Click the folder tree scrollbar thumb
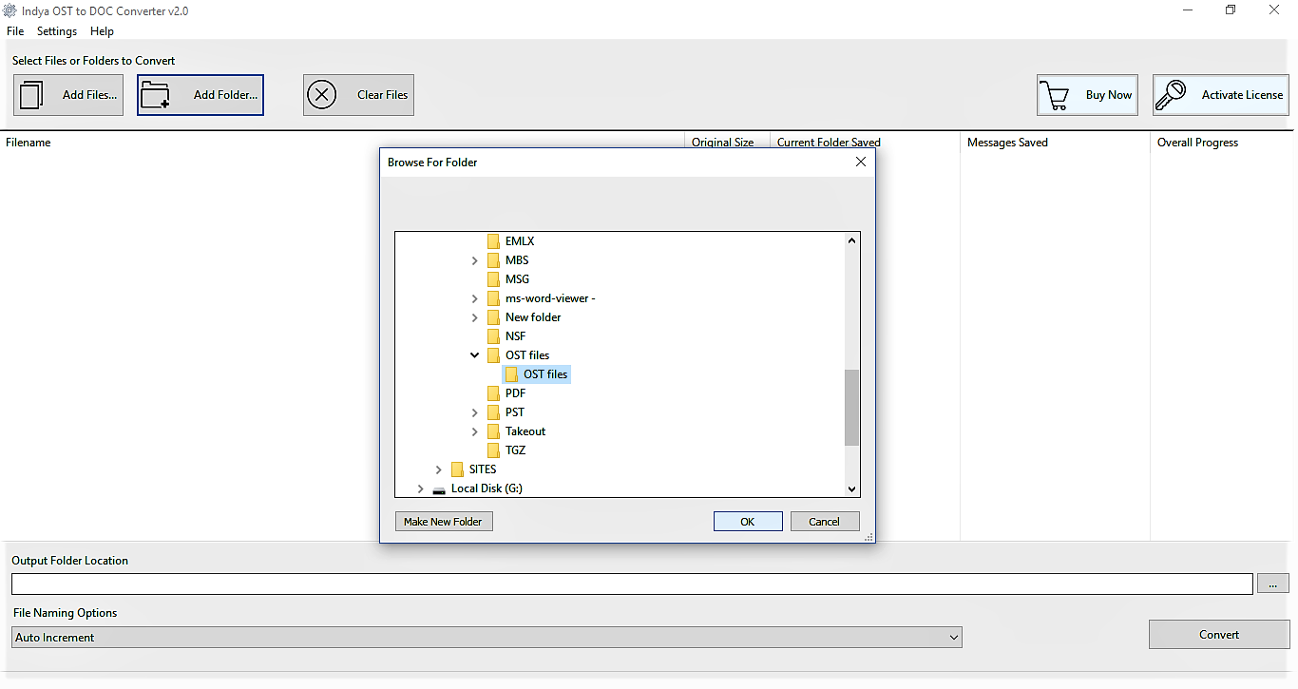This screenshot has width=1298, height=689. pyautogui.click(x=851, y=407)
